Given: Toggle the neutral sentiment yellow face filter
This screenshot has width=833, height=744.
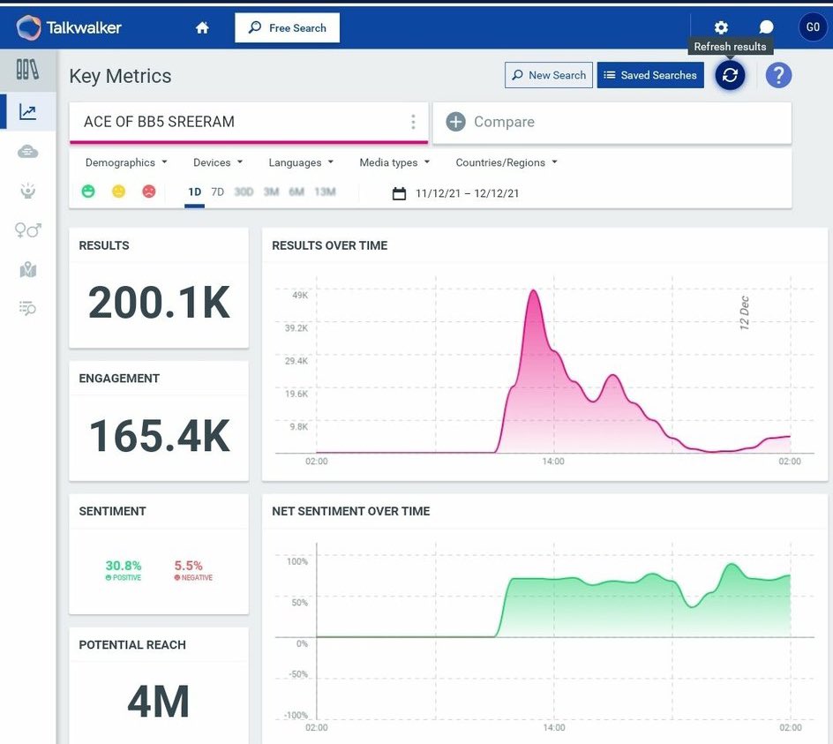Looking at the screenshot, I should (118, 192).
